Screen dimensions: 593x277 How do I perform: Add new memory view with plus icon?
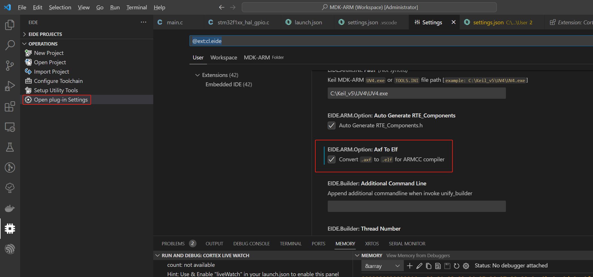click(410, 266)
